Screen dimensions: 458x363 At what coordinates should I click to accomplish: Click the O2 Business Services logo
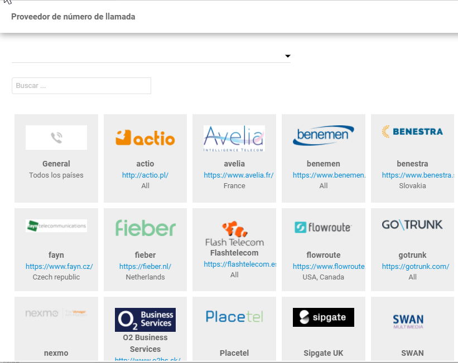(145, 320)
